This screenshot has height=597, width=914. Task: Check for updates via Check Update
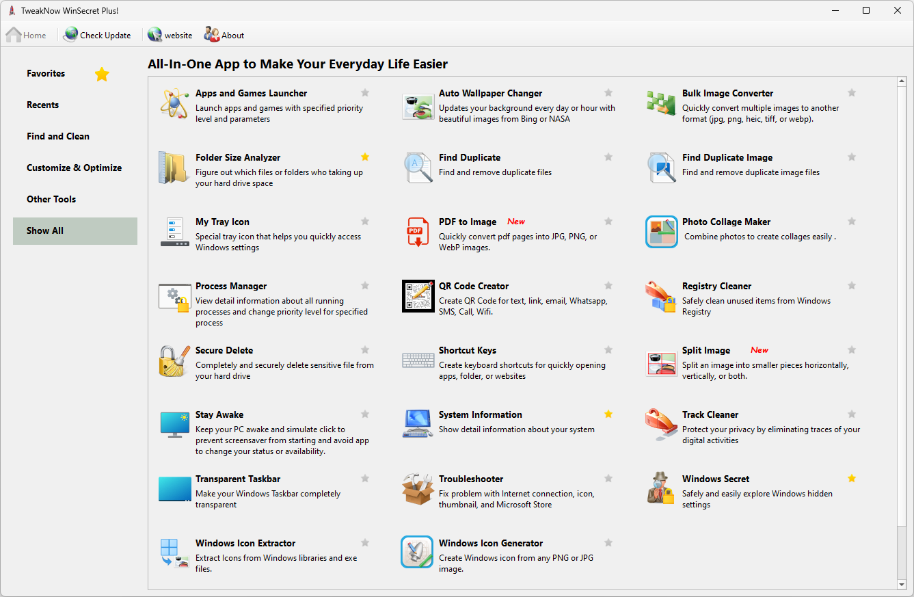[97, 35]
